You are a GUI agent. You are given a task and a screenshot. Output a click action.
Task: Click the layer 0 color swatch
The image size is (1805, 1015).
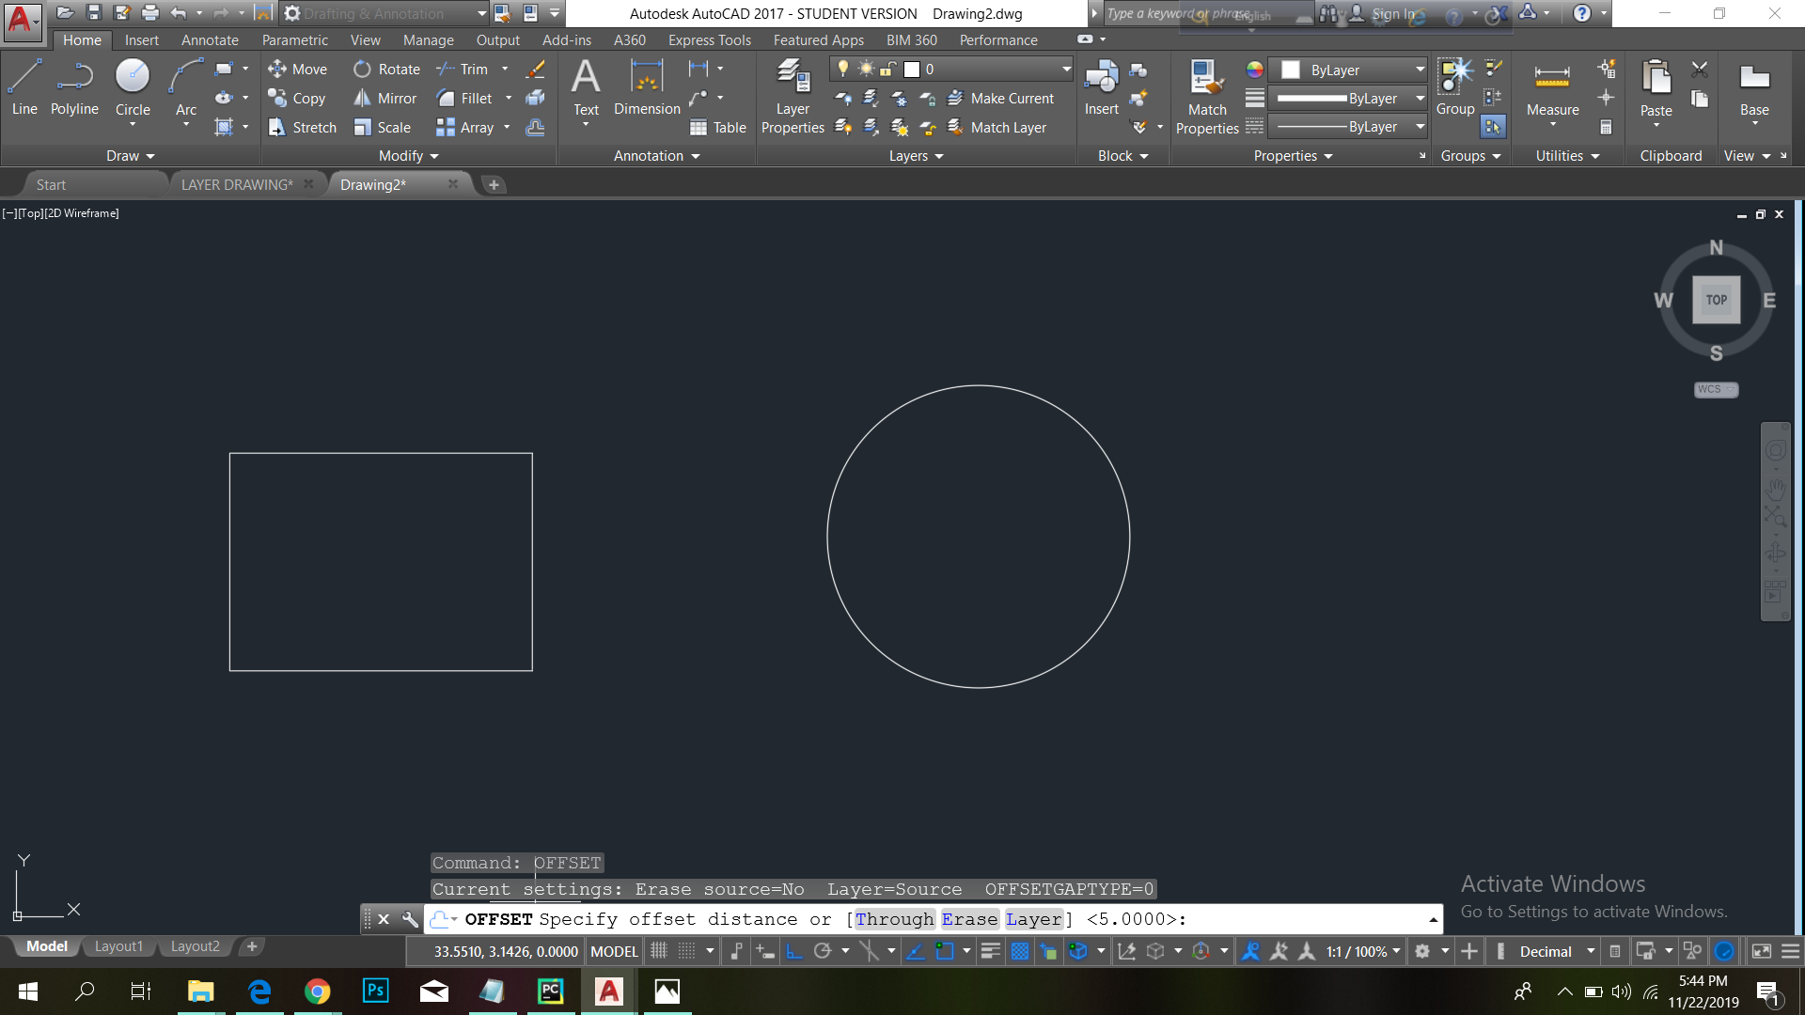click(911, 69)
